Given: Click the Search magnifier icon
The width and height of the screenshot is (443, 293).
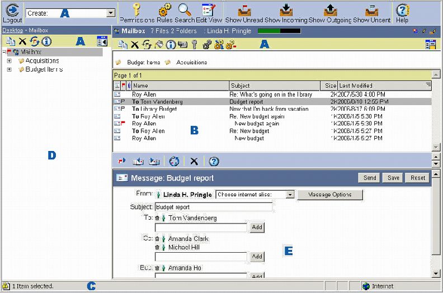Looking at the screenshot, I should (185, 10).
